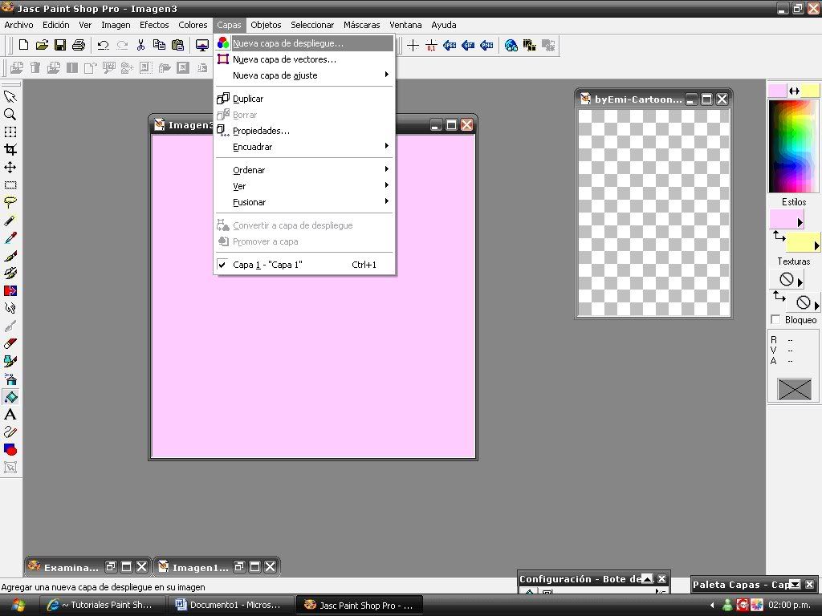The height and width of the screenshot is (616, 822).
Task: Select the Dropper tool
Action: [10, 238]
